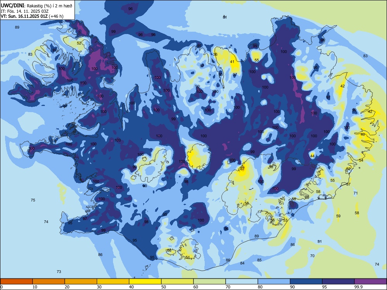The width and height of the screenshot is (387, 290).
Task: Click the pale yellow 50–60 legend swatch
Action: [177, 281]
